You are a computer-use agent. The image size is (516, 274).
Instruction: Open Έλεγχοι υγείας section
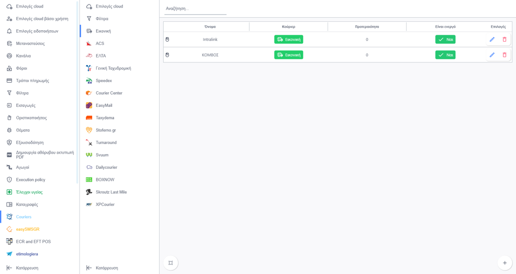(x=29, y=192)
